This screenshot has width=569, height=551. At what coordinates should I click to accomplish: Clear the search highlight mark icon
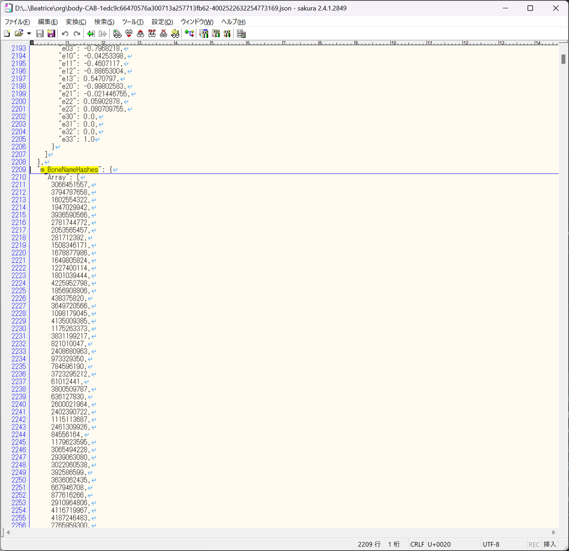(164, 34)
